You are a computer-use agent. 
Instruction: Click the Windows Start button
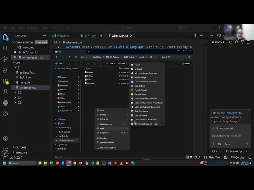[x=4, y=163]
